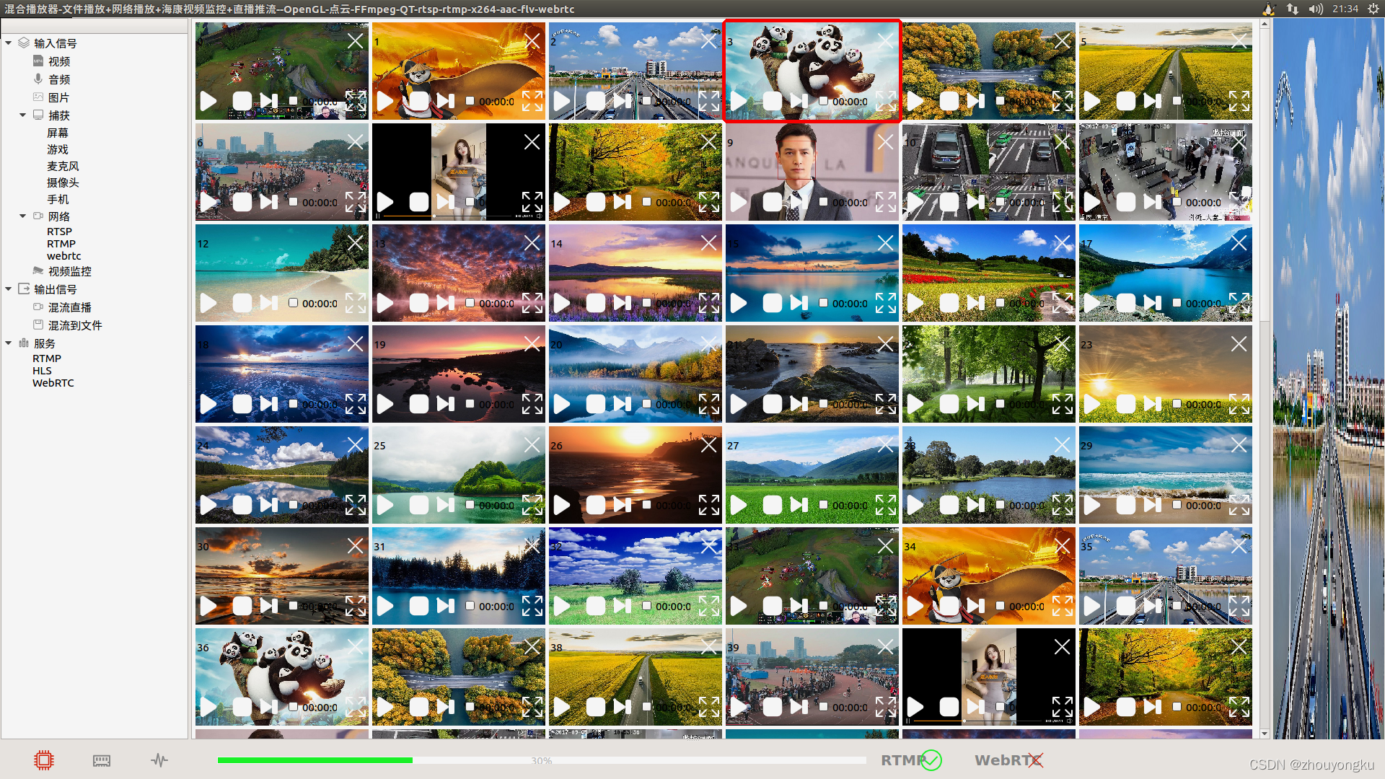This screenshot has width=1385, height=779.
Task: Choose 摄像头 capture source
Action: [x=63, y=182]
